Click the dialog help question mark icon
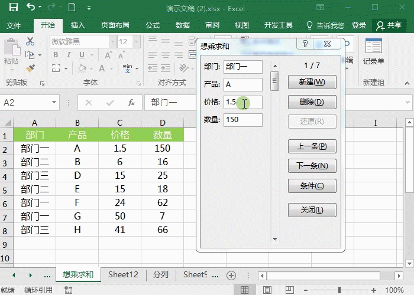 pyautogui.click(x=305, y=44)
